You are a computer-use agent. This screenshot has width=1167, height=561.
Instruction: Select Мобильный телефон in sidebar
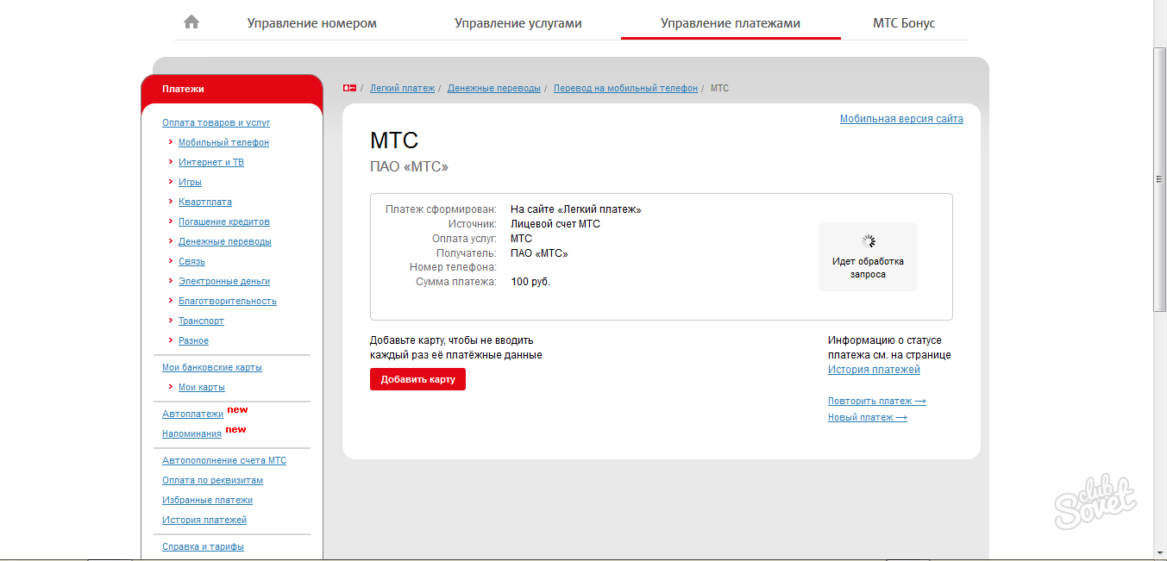223,142
